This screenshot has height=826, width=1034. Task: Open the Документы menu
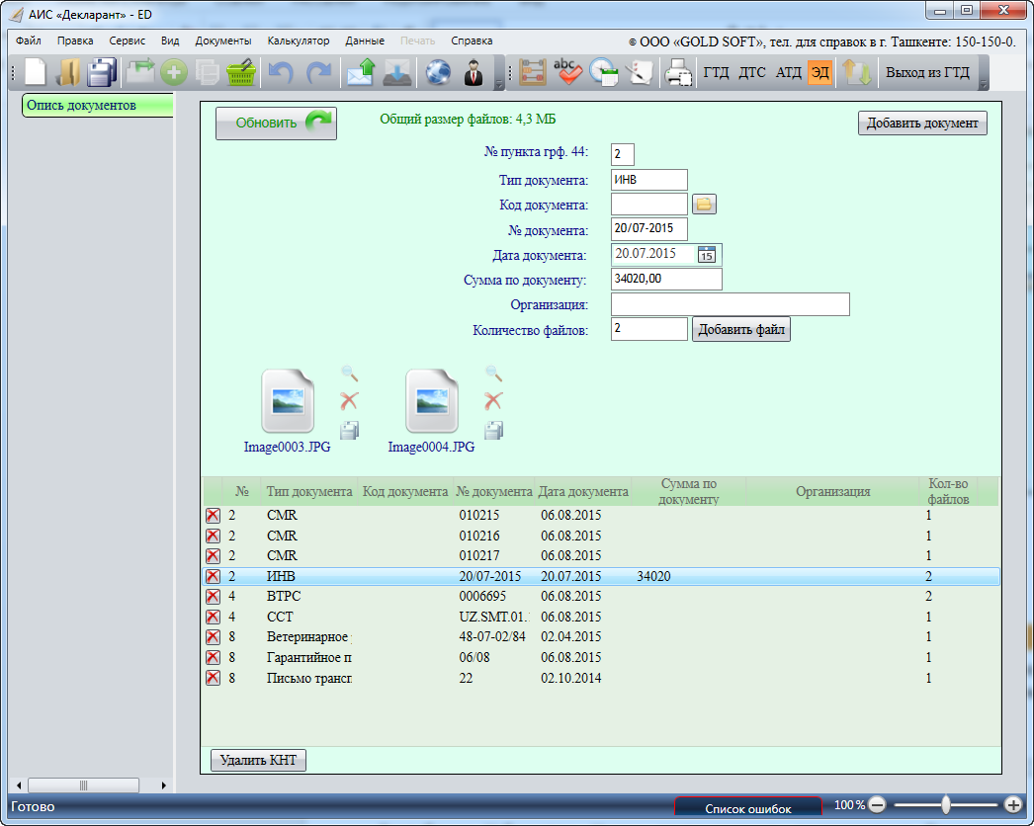pos(222,41)
